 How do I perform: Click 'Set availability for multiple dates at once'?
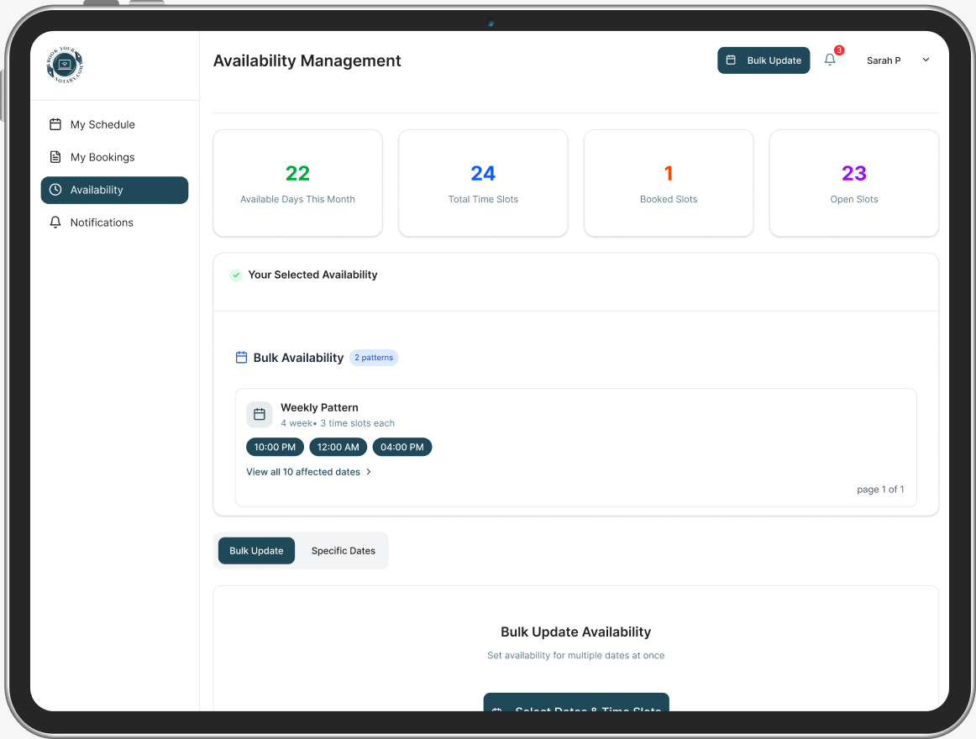tap(575, 656)
